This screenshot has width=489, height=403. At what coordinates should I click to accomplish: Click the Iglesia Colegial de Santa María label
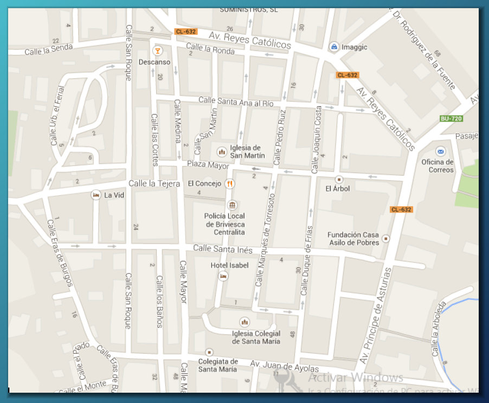pyautogui.click(x=256, y=337)
